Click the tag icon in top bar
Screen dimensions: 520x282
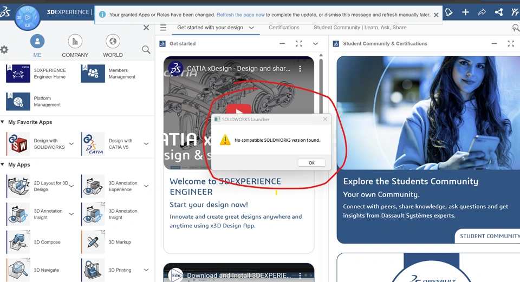pyautogui.click(x=448, y=12)
